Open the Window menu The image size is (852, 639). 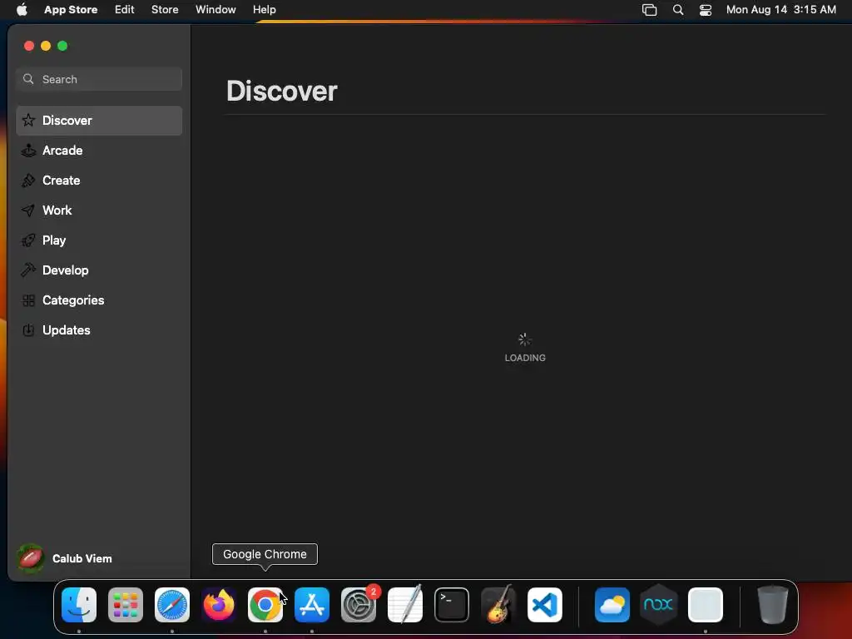pos(215,9)
